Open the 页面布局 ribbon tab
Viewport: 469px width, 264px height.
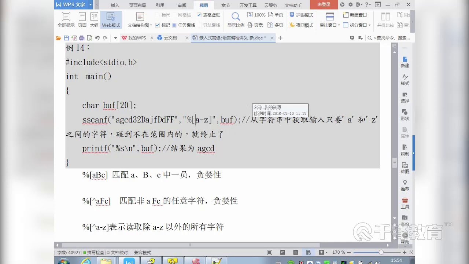pyautogui.click(x=137, y=5)
